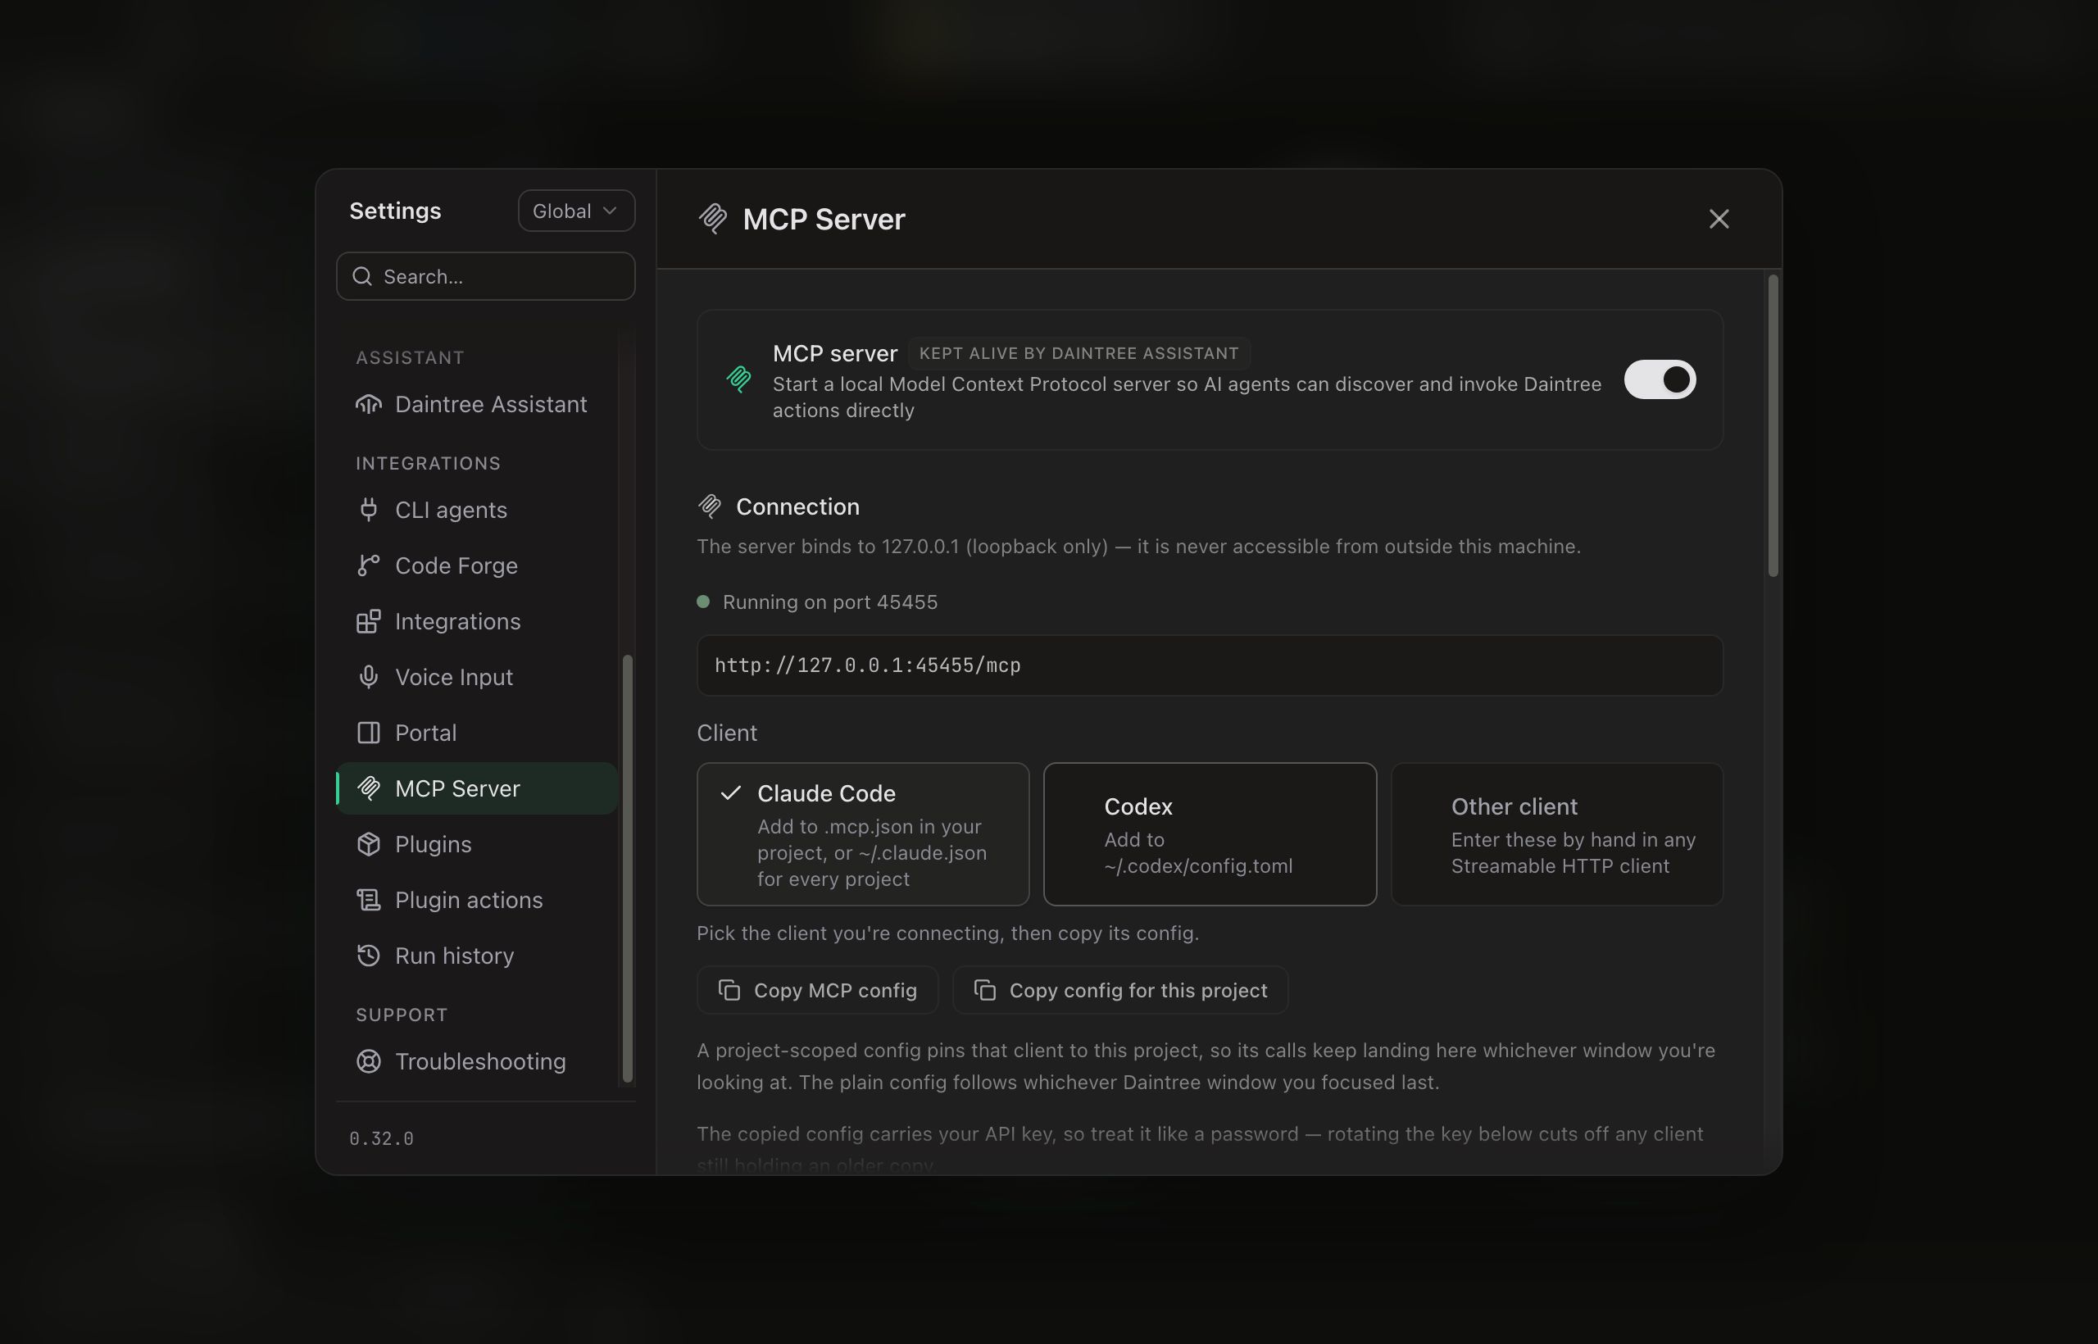Open Voice Input settings
The image size is (2098, 1344).
tap(476, 677)
